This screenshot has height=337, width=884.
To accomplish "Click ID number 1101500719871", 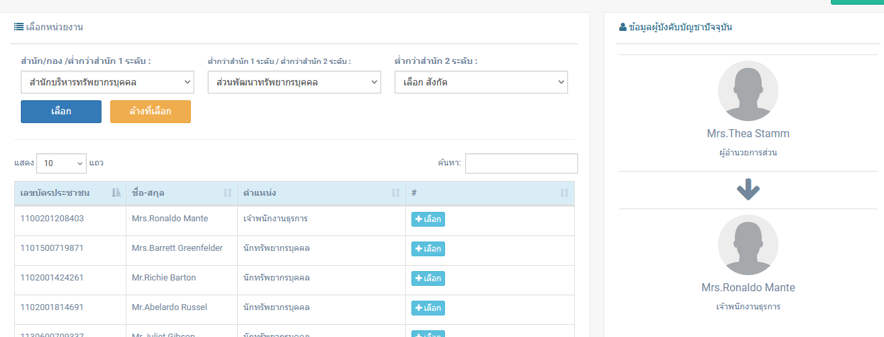I will (x=52, y=248).
